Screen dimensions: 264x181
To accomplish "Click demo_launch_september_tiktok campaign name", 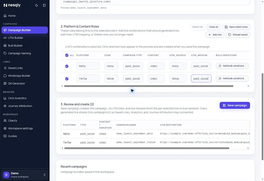I will pos(136,142).
